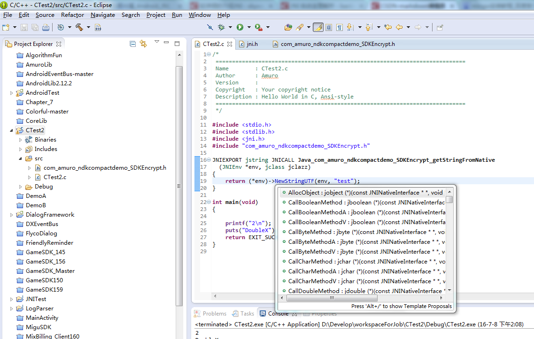Image resolution: width=534 pixels, height=339 pixels.
Task: Select CallBooleanMethod from the autocomplete list
Action: point(315,202)
